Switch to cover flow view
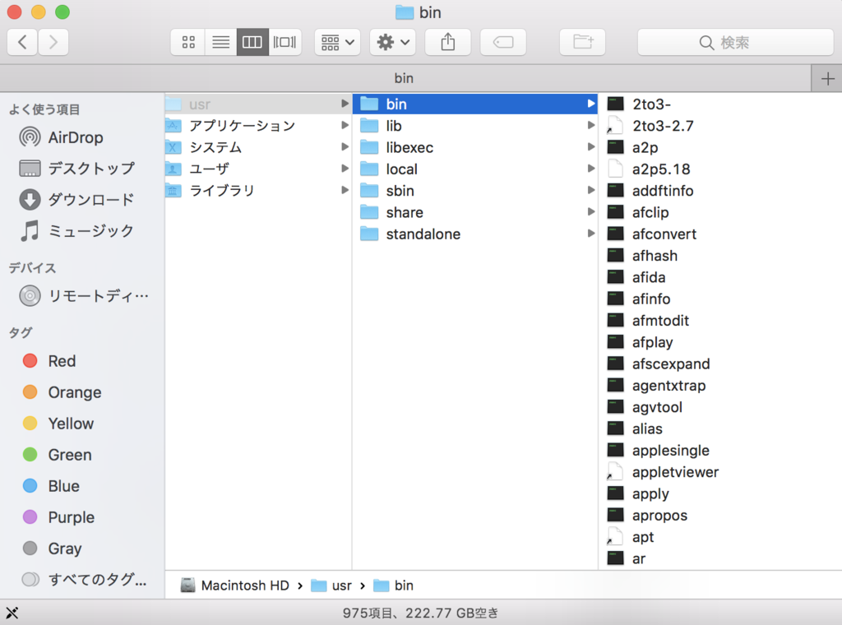 pos(285,42)
